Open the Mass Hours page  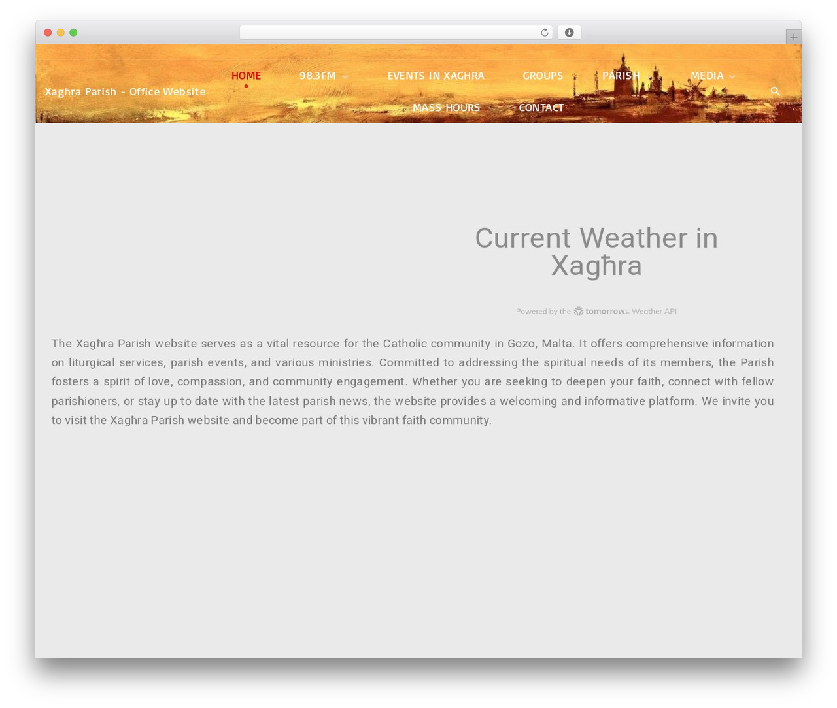click(x=446, y=108)
